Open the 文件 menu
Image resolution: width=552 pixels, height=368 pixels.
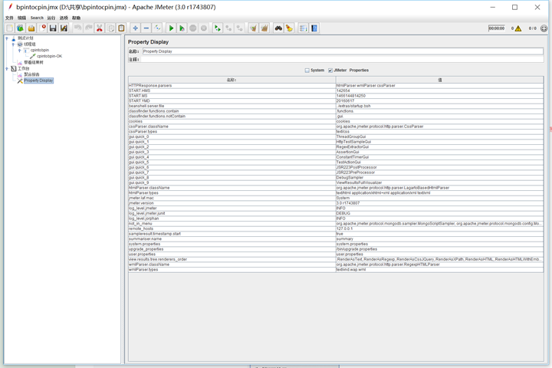[x=9, y=18]
